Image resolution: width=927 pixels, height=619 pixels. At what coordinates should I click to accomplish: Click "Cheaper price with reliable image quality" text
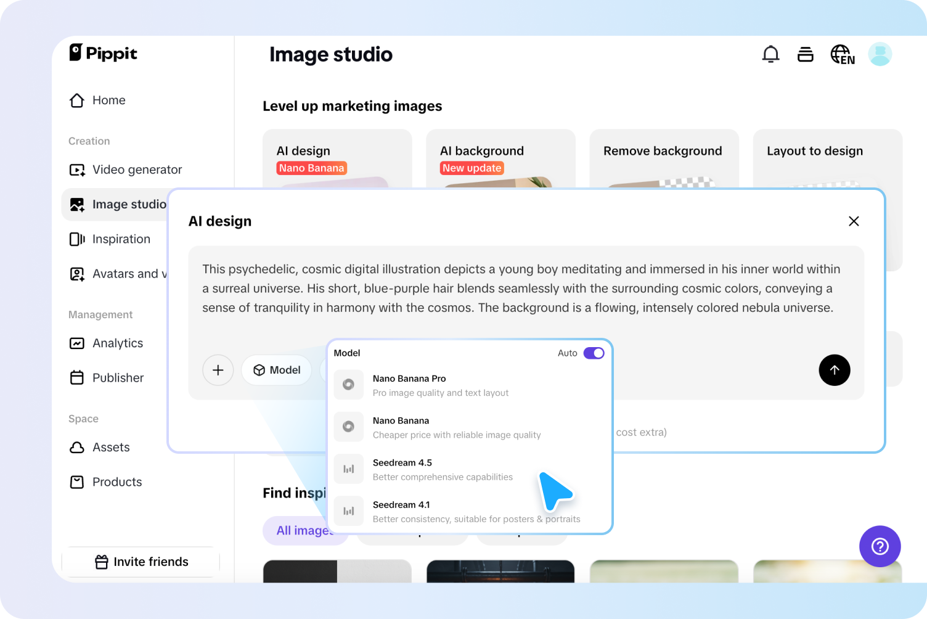tap(457, 435)
